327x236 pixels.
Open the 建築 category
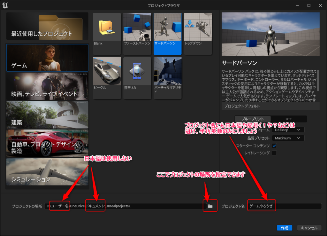coord(47,114)
